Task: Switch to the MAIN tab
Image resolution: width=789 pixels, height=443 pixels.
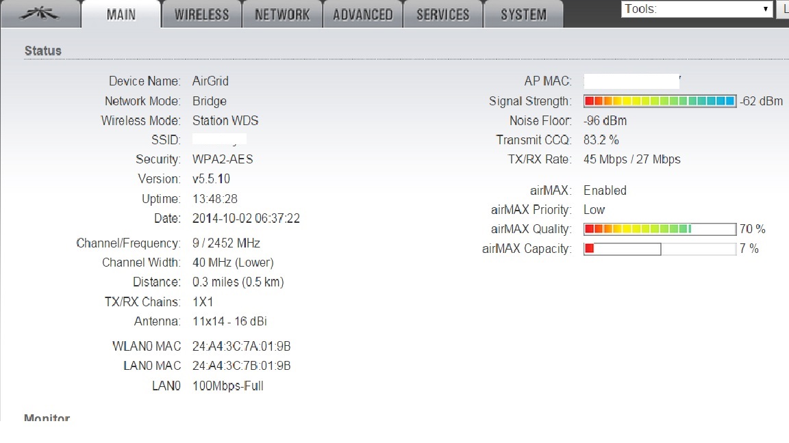Action: pos(121,14)
